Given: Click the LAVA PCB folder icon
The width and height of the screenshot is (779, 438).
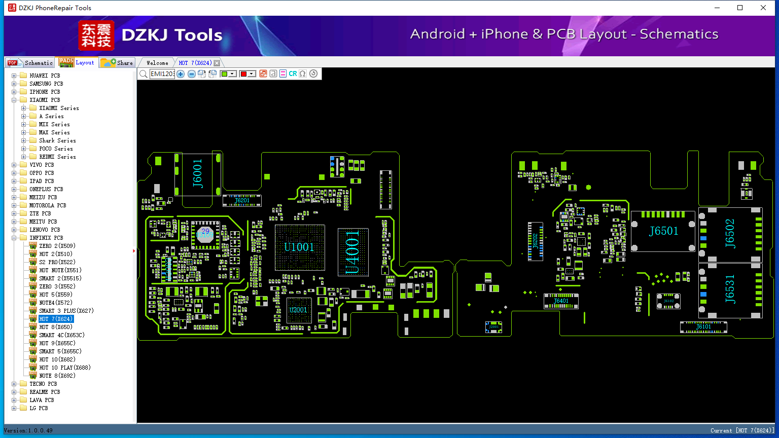Looking at the screenshot, I should (x=23, y=400).
